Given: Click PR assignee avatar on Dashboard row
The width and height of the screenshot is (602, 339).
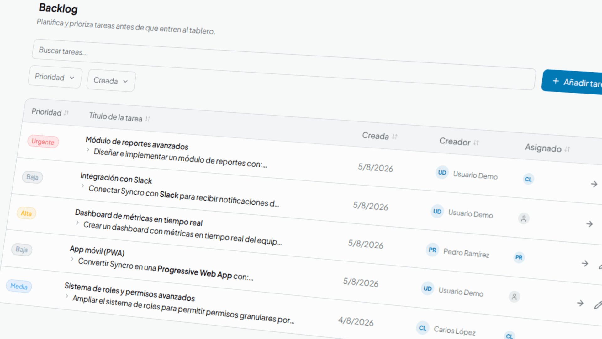Looking at the screenshot, I should coord(519,257).
